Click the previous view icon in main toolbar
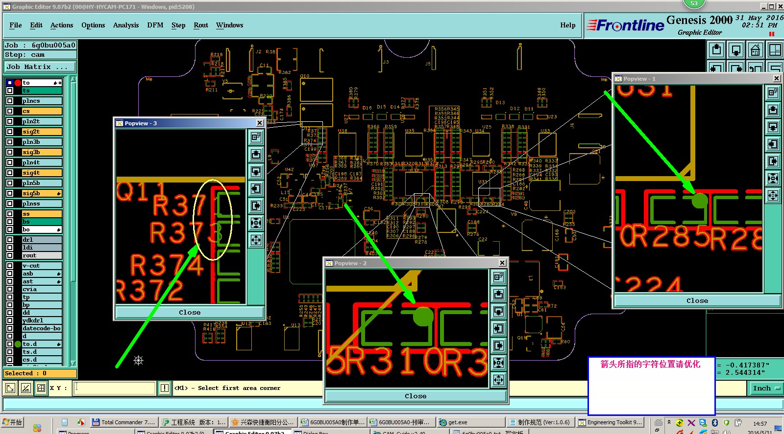This screenshot has height=434, width=784. 755,68
